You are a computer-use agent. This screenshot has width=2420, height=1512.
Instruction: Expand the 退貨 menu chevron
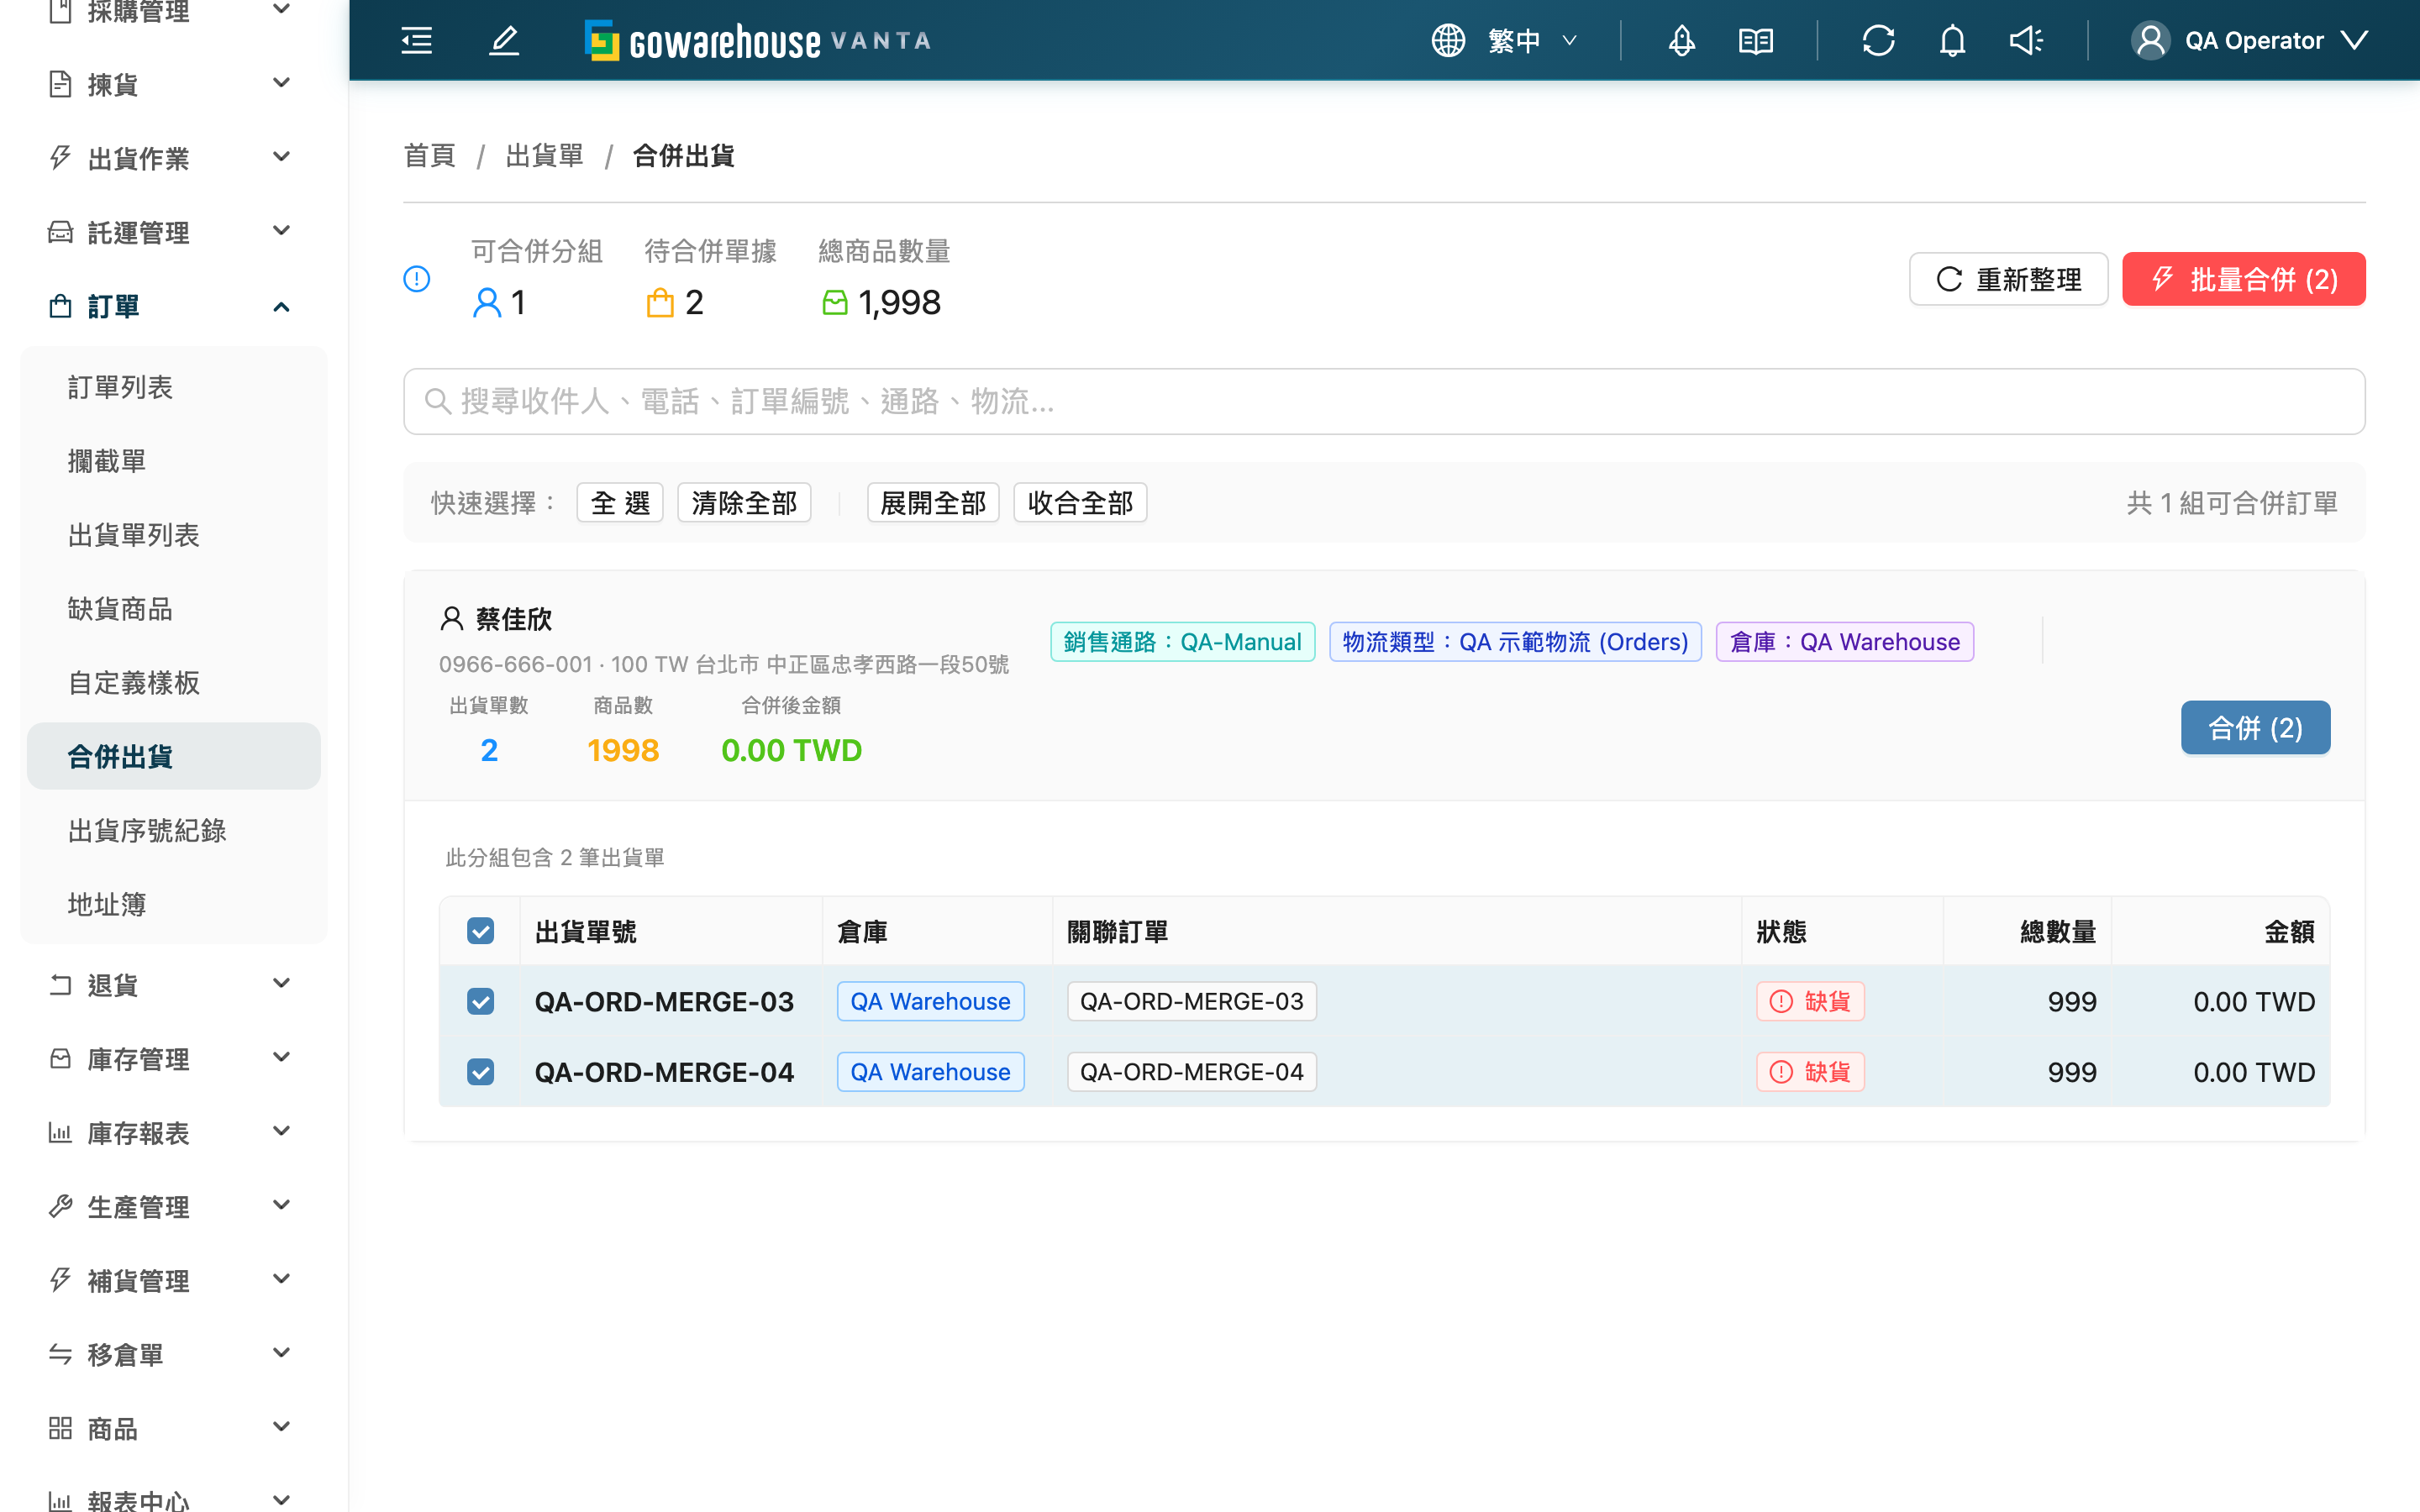pos(281,984)
